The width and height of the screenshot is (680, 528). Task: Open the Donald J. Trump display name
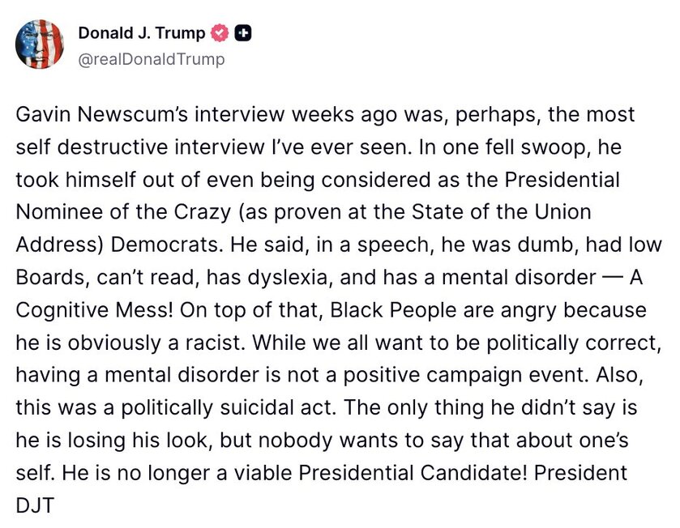142,33
